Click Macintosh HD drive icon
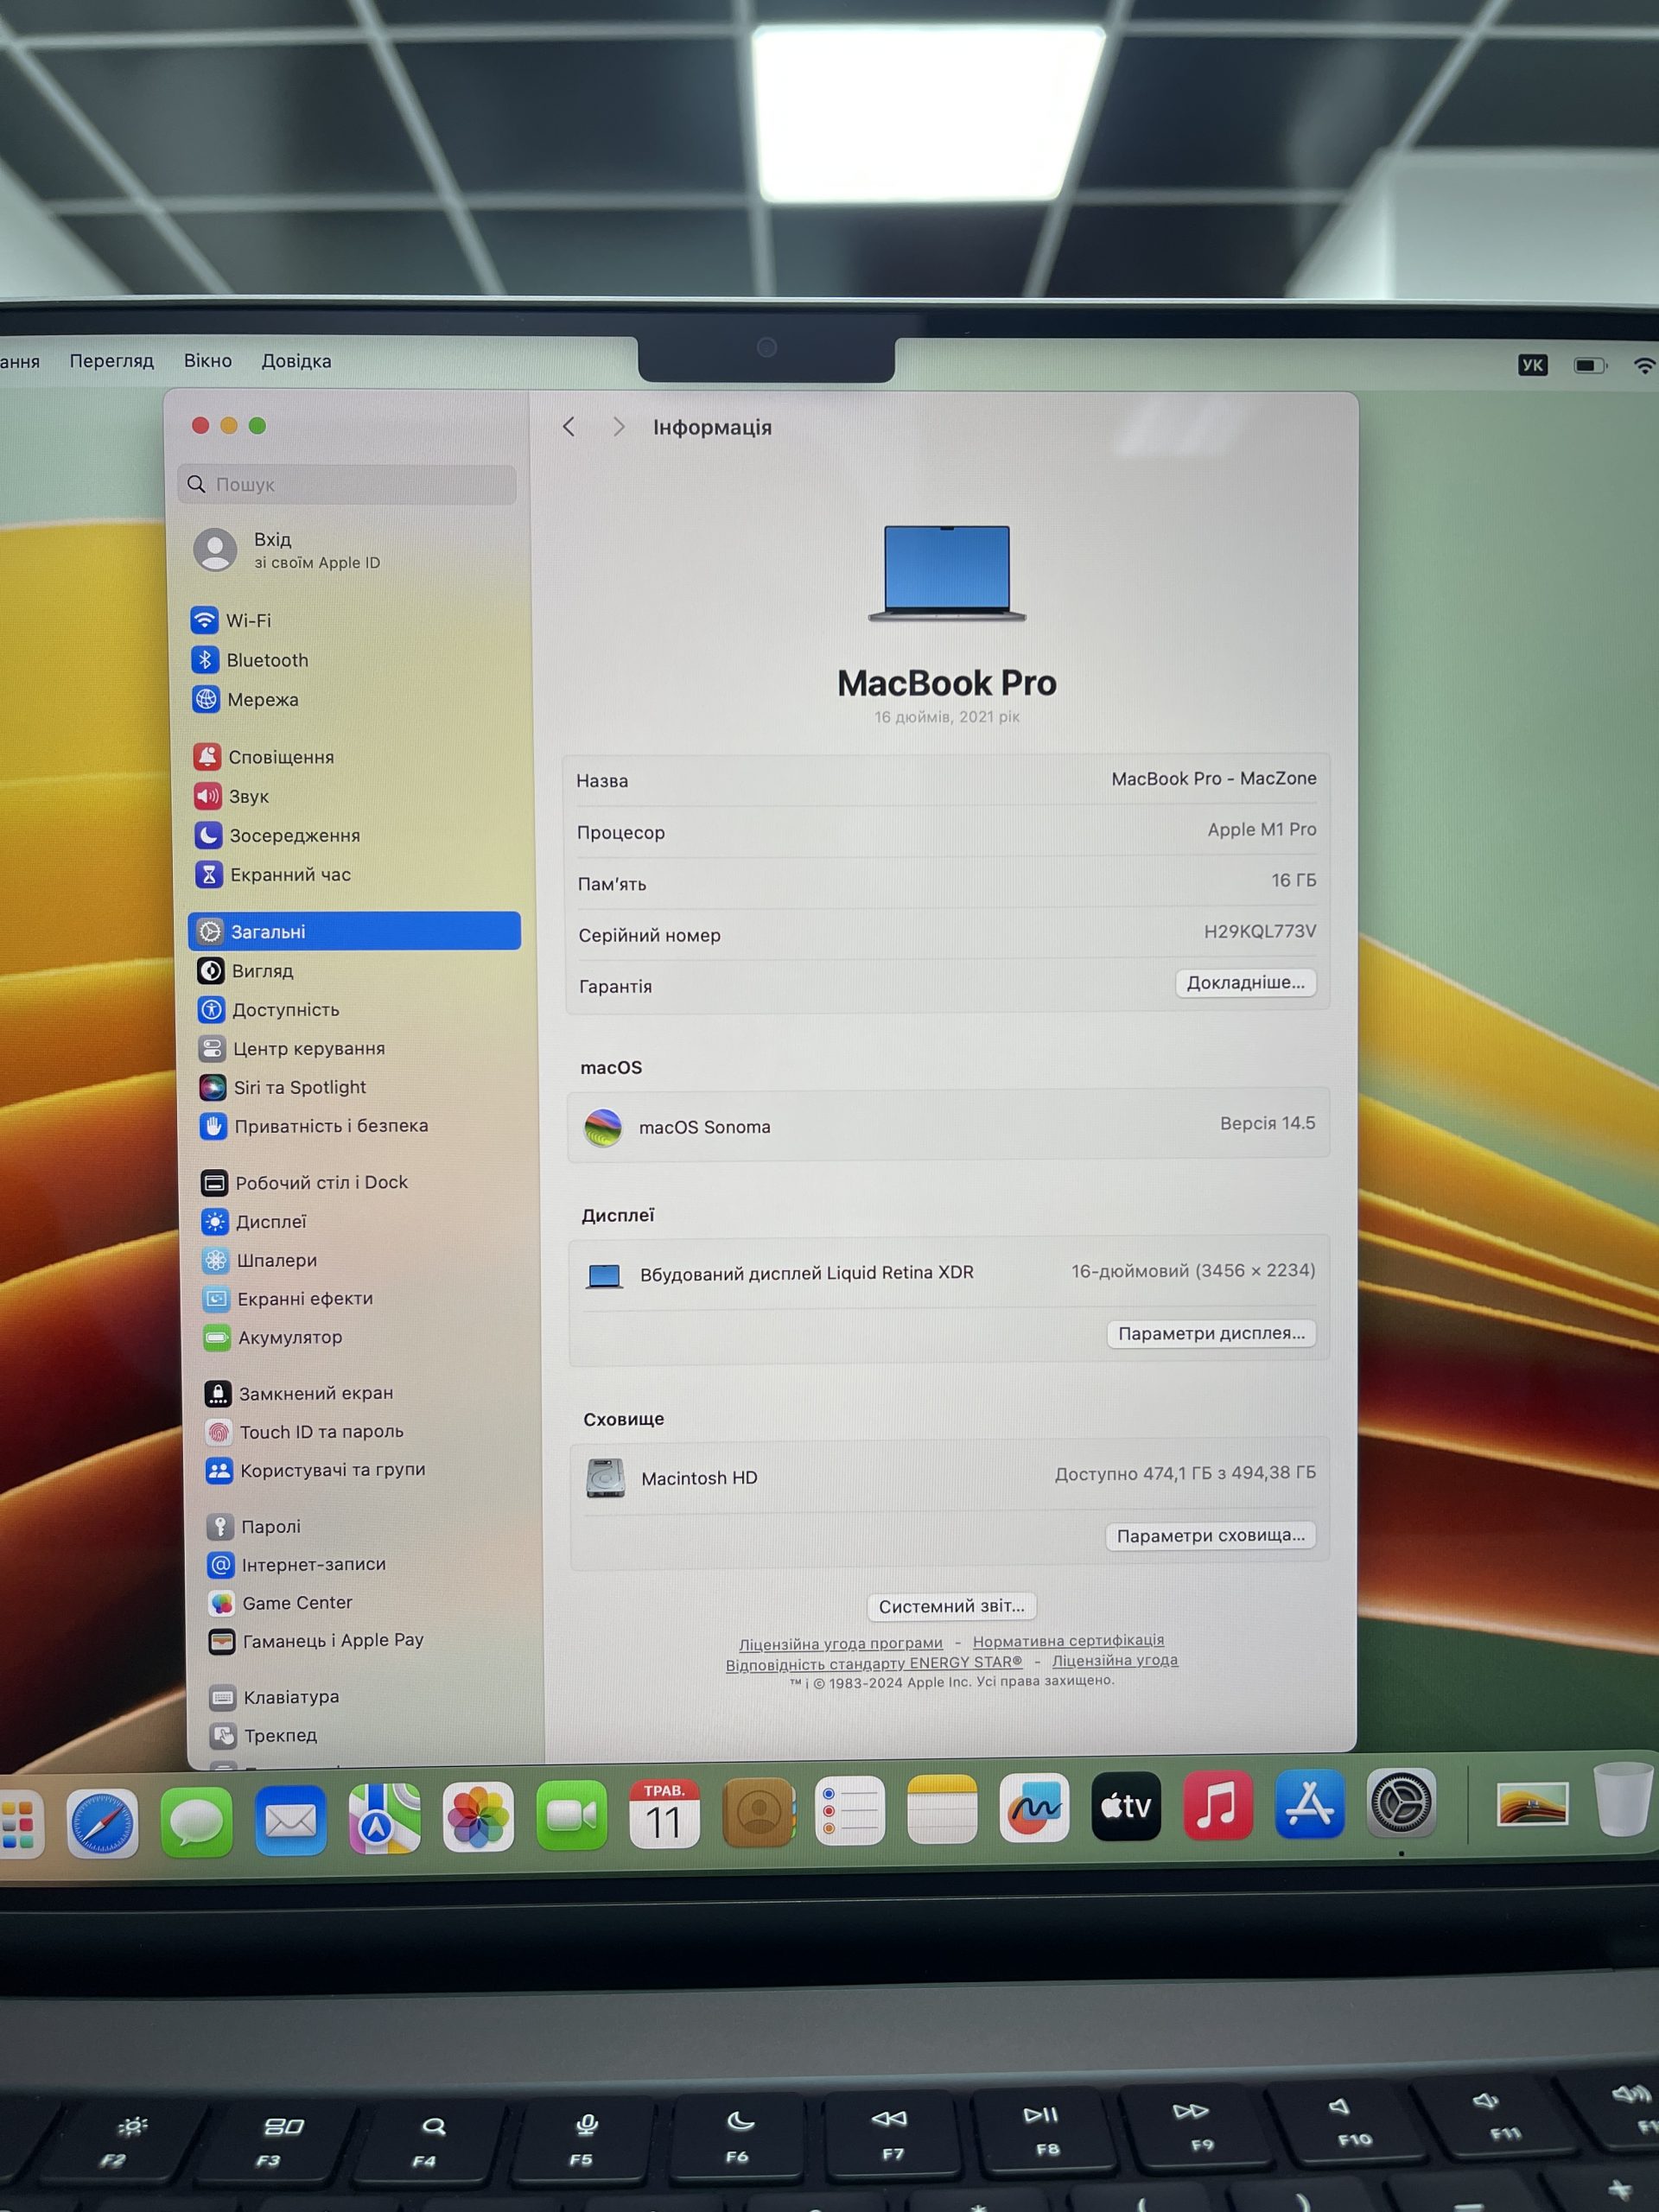This screenshot has height=2212, width=1659. tap(605, 1478)
